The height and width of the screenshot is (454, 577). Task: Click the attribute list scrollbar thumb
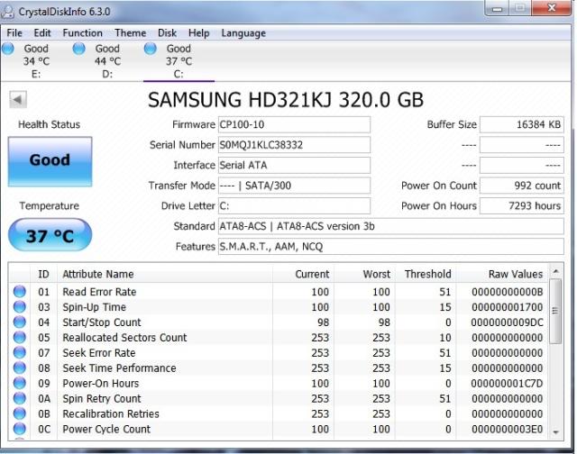click(x=555, y=311)
